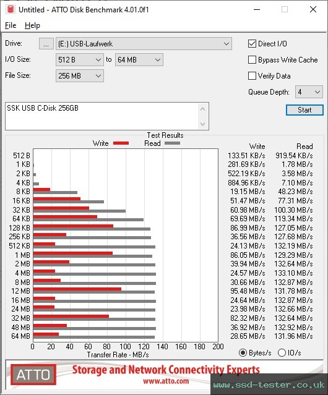Click the 512 B write value 133.51 KB/s

(246, 156)
